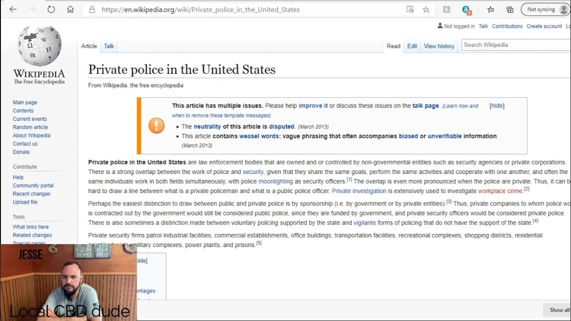This screenshot has width=571, height=321.
Task: Open the 'talk page' link in notice
Action: [x=426, y=106]
